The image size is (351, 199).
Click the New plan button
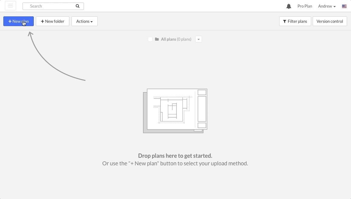[19, 21]
